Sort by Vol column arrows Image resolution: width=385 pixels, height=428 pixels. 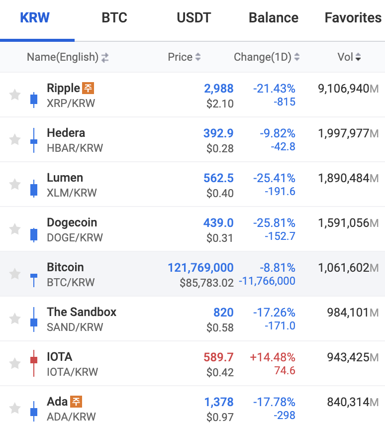point(349,57)
